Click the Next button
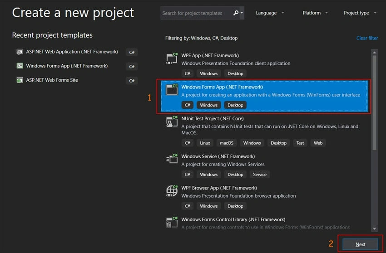The height and width of the screenshot is (253, 386). click(x=360, y=244)
